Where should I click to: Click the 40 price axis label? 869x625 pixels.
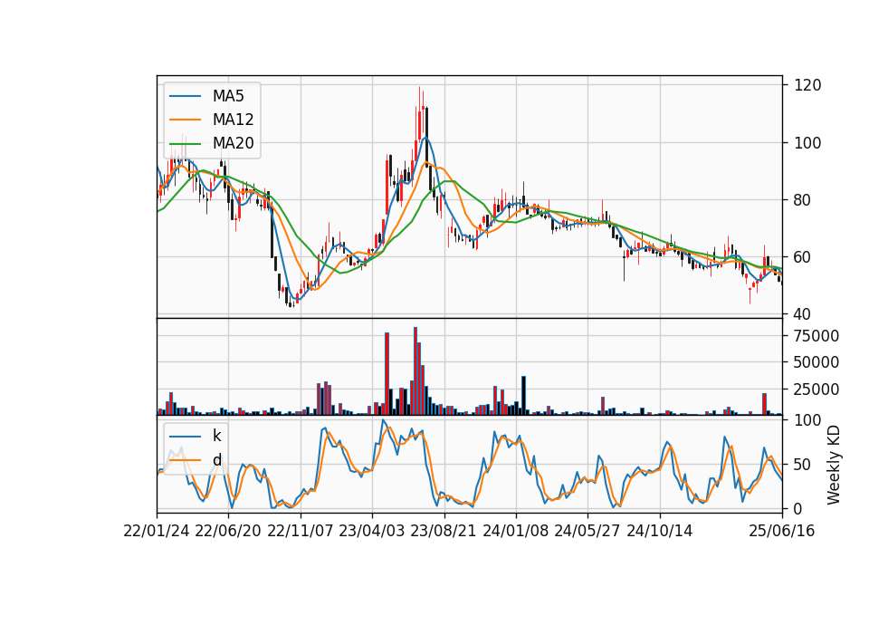tap(803, 314)
